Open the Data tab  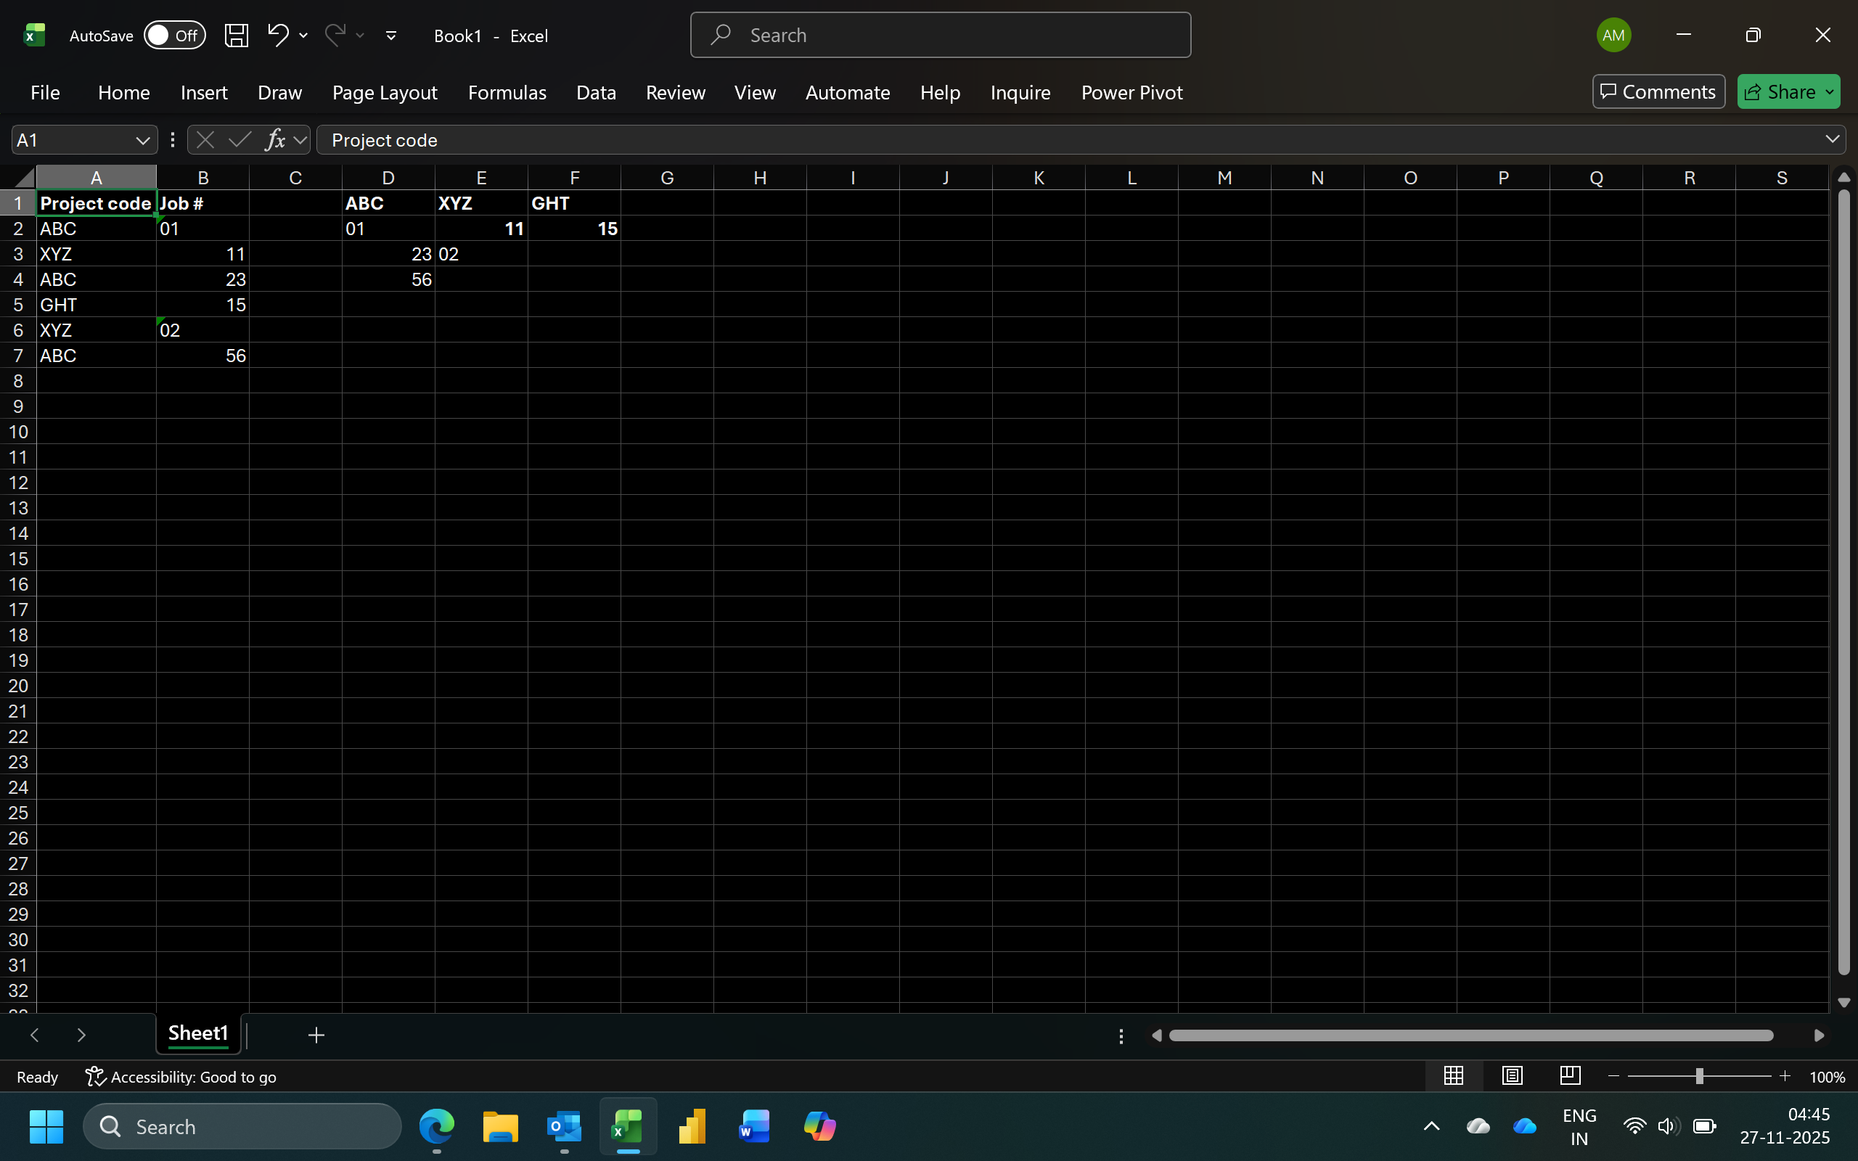point(596,92)
